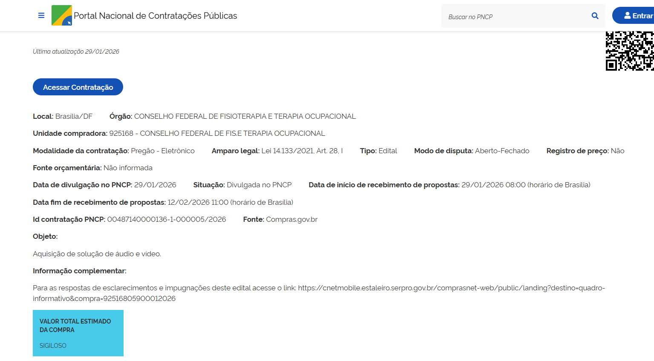Viewport: 654px width, 361px height.
Task: Click the Portal Nacional de Contratações Públicas title
Action: click(155, 16)
